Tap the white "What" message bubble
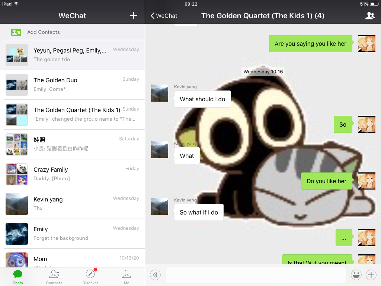Viewport: 381px width, 286px height. pos(187,156)
